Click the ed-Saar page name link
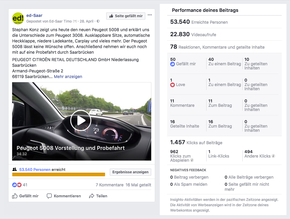 [x=34, y=15]
